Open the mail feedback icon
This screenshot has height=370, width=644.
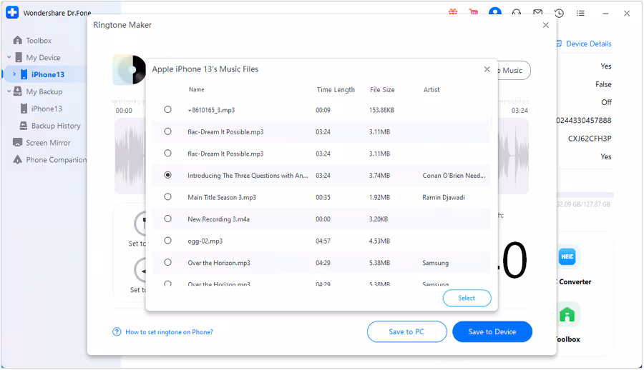[537, 13]
